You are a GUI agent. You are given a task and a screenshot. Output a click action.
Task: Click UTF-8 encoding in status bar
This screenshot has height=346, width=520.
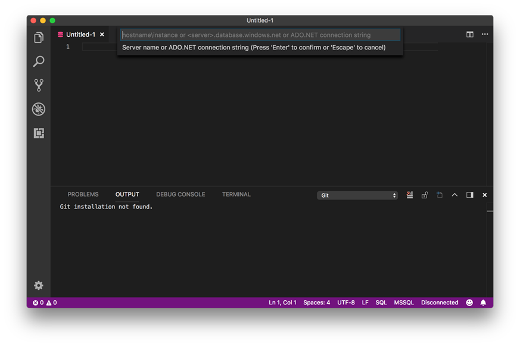click(346, 303)
